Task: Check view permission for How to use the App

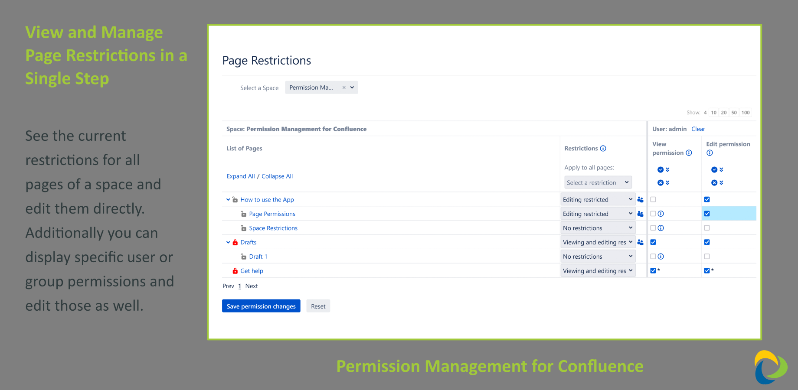Action: point(653,199)
